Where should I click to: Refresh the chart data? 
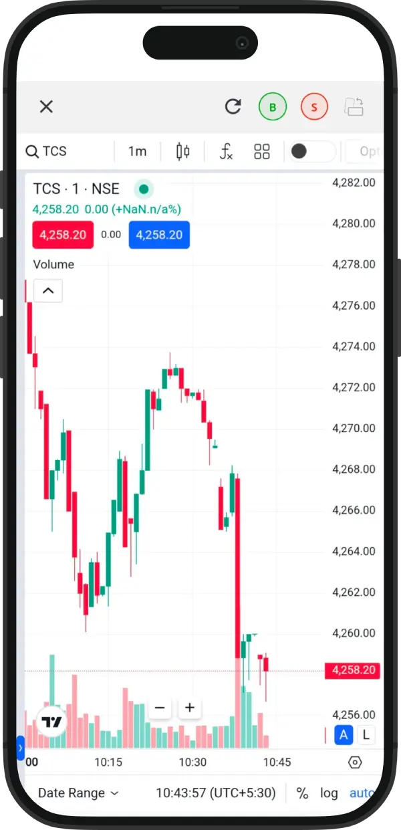233,106
